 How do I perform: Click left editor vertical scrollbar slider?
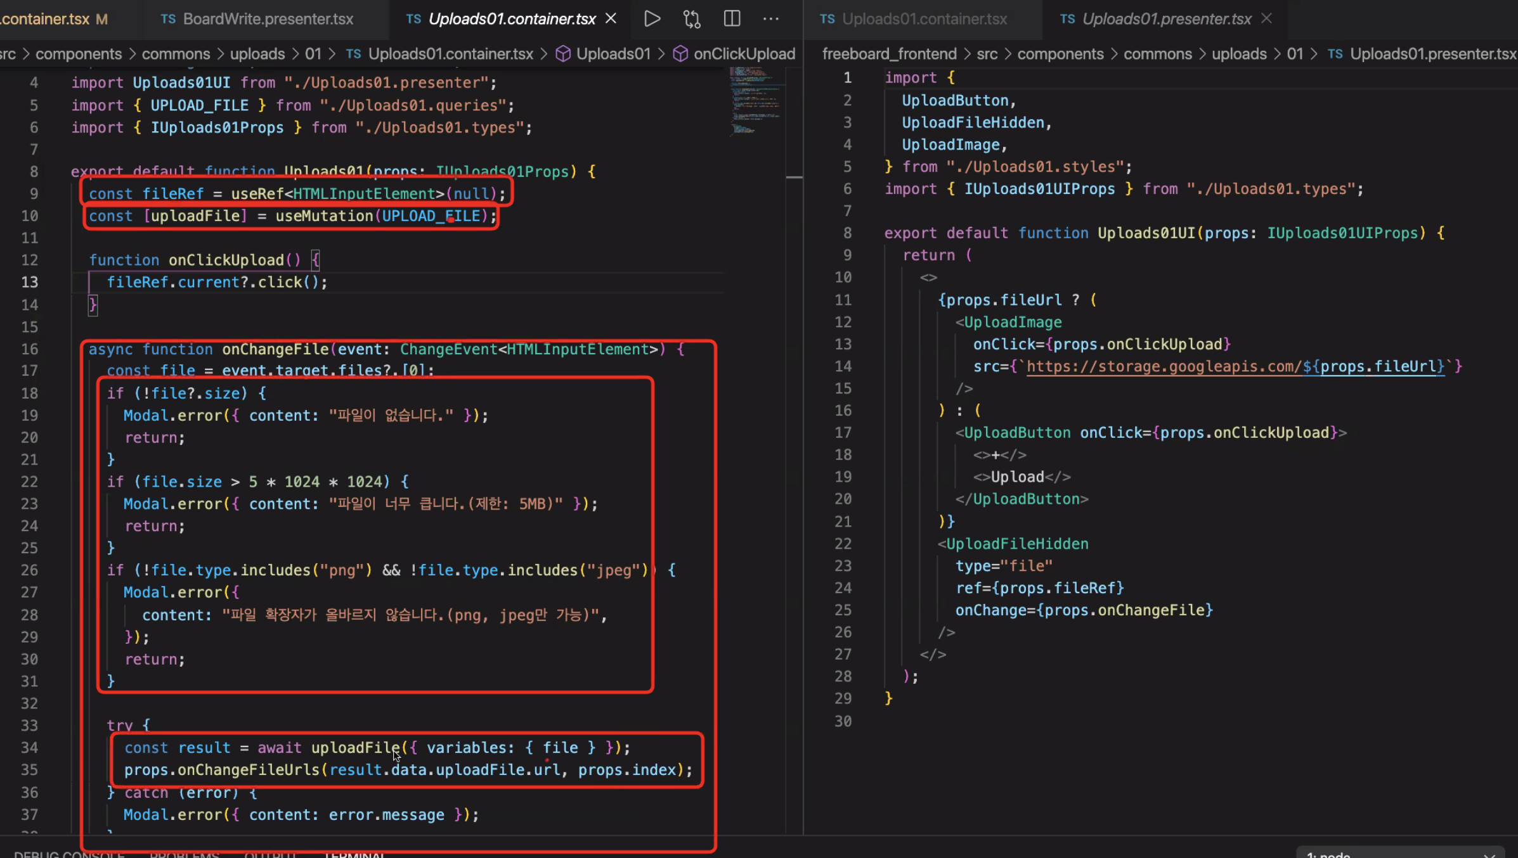(794, 177)
